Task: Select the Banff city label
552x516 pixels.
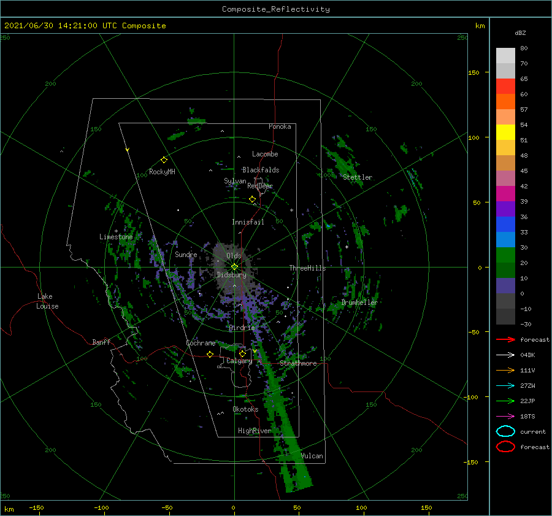Action: pyautogui.click(x=101, y=342)
